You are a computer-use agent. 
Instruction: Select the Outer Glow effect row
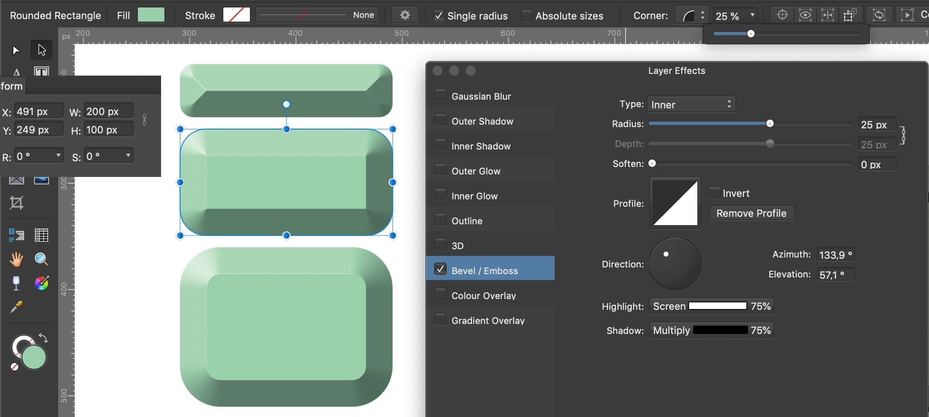[491, 171]
